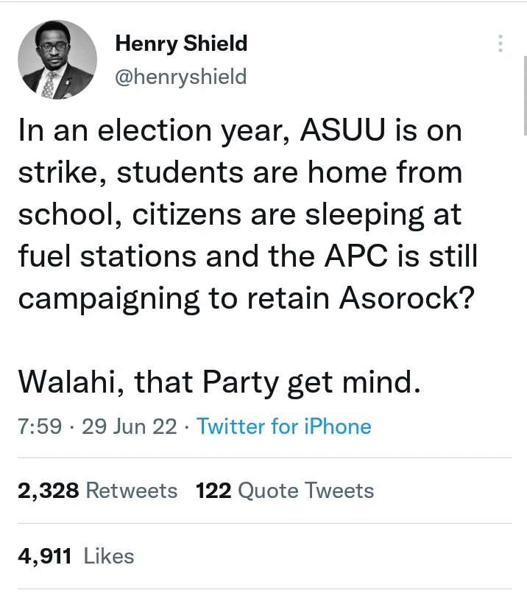Click the 122 quote tweet count number
Image resolution: width=527 pixels, height=593 pixels.
coord(214,491)
